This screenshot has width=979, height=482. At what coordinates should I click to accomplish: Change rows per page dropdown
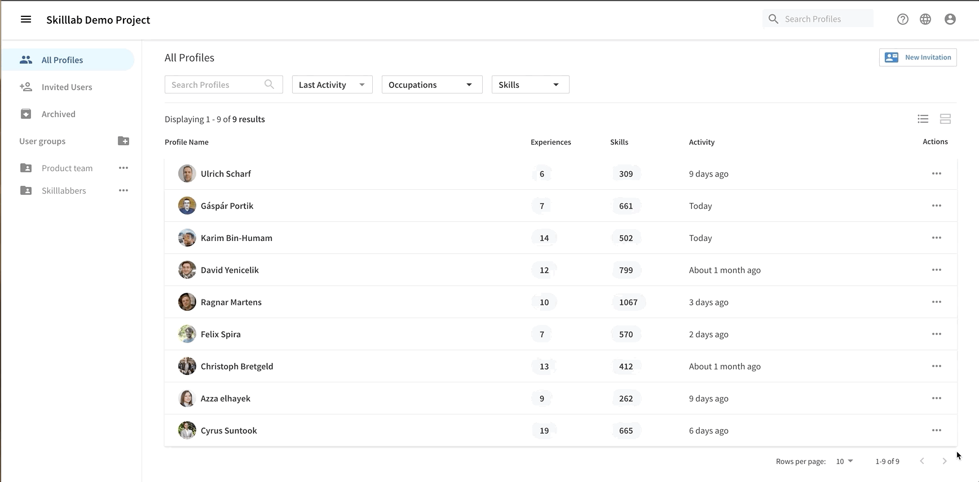click(x=844, y=461)
